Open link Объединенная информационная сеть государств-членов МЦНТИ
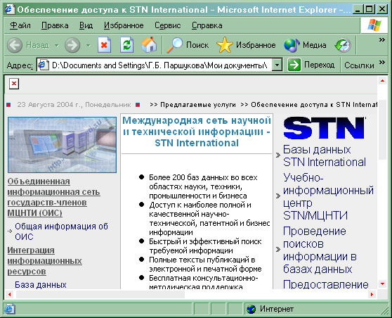392x318 pixels. click(54, 197)
